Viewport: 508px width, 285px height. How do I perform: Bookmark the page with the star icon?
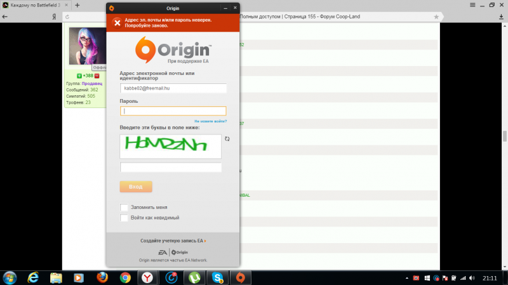point(436,17)
